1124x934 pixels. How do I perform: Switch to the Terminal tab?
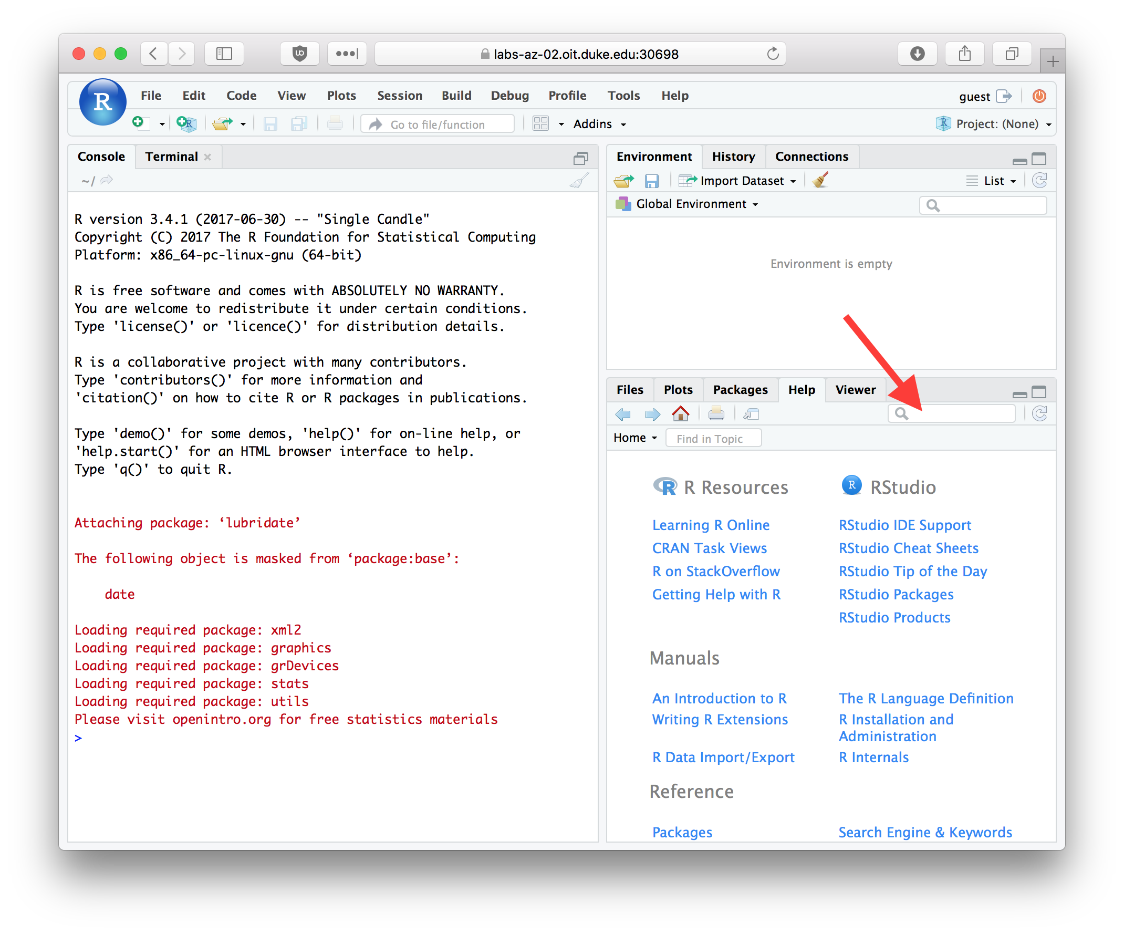pos(171,157)
